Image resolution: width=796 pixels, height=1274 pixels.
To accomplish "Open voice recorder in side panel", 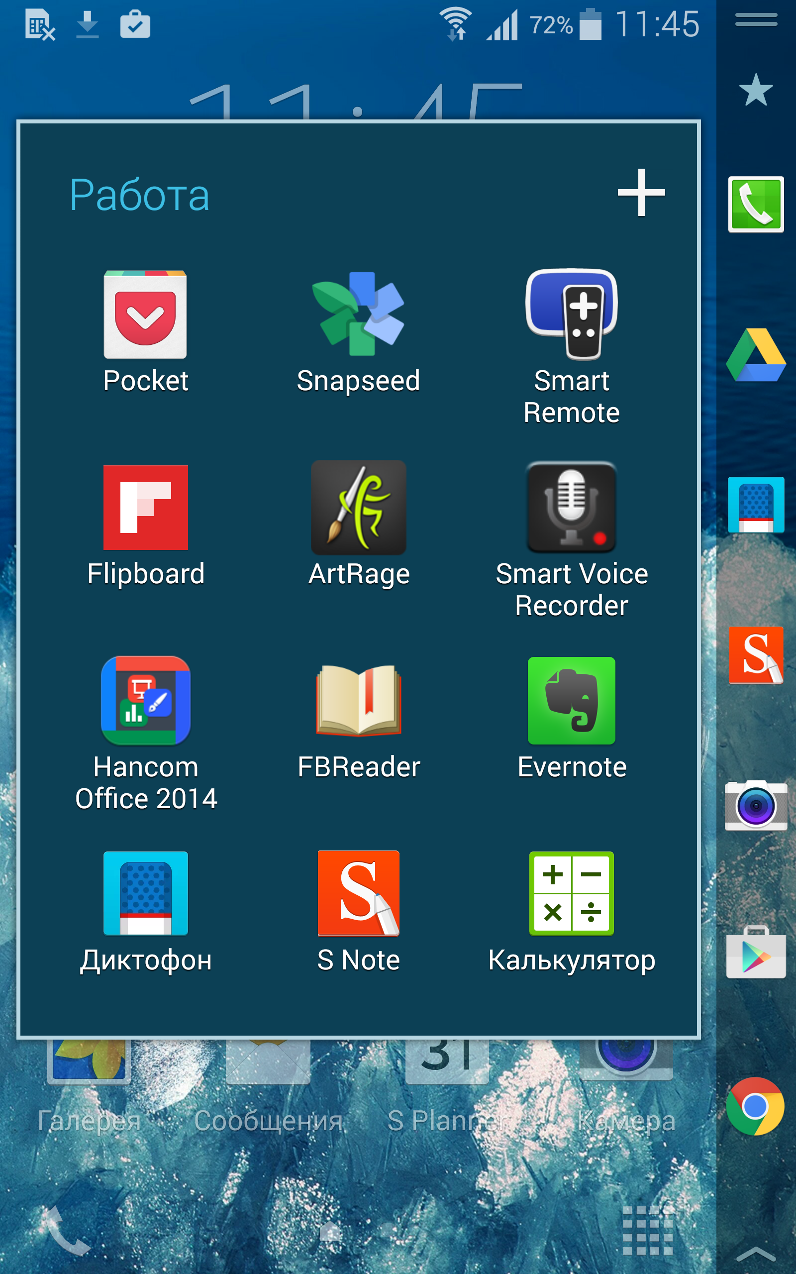I will (x=756, y=505).
